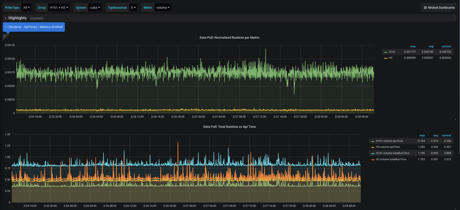
Task: Open the Metric volume dropdown
Action: click(x=163, y=7)
